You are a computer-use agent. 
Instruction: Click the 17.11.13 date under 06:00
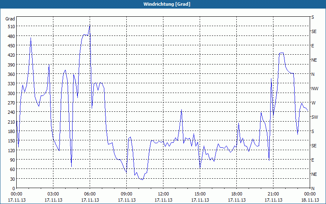point(90,200)
